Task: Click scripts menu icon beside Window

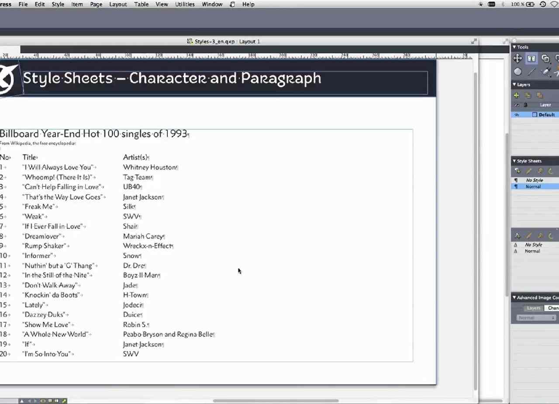Action: tap(232, 4)
